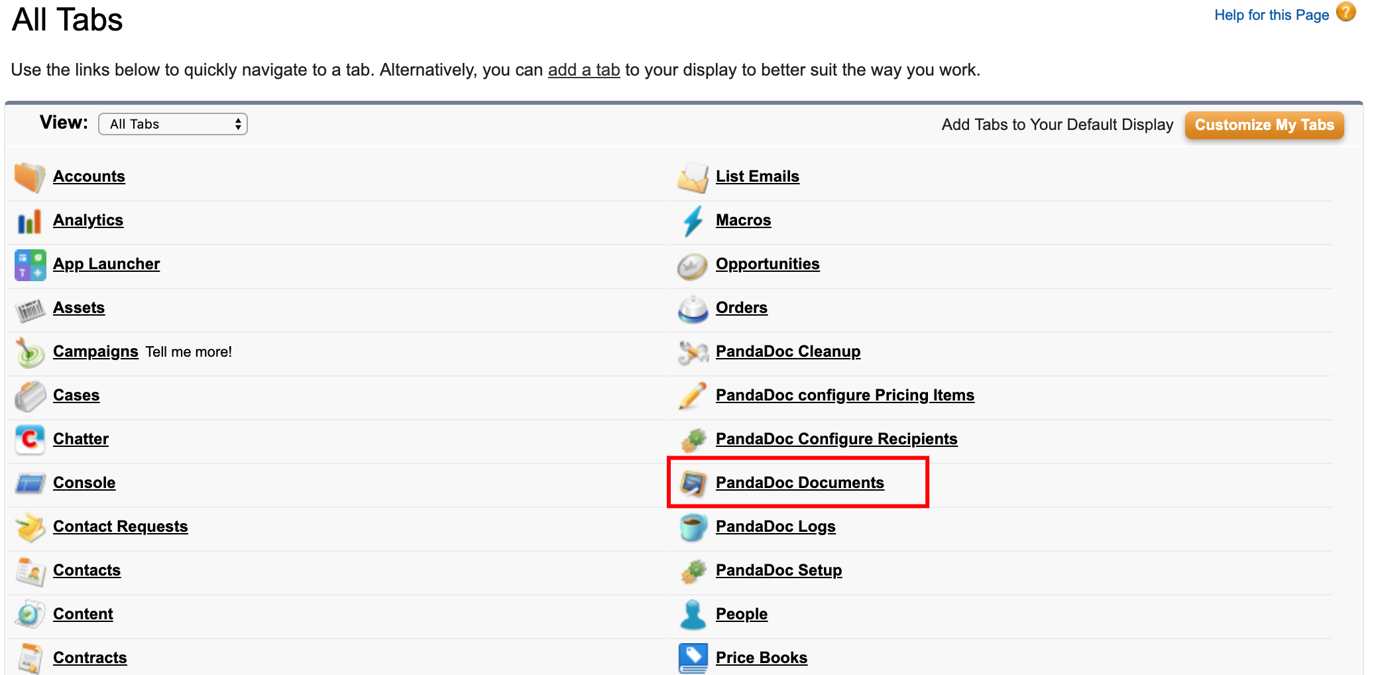Image resolution: width=1376 pixels, height=675 pixels.
Task: Go to the Contracts link
Action: [x=90, y=658]
